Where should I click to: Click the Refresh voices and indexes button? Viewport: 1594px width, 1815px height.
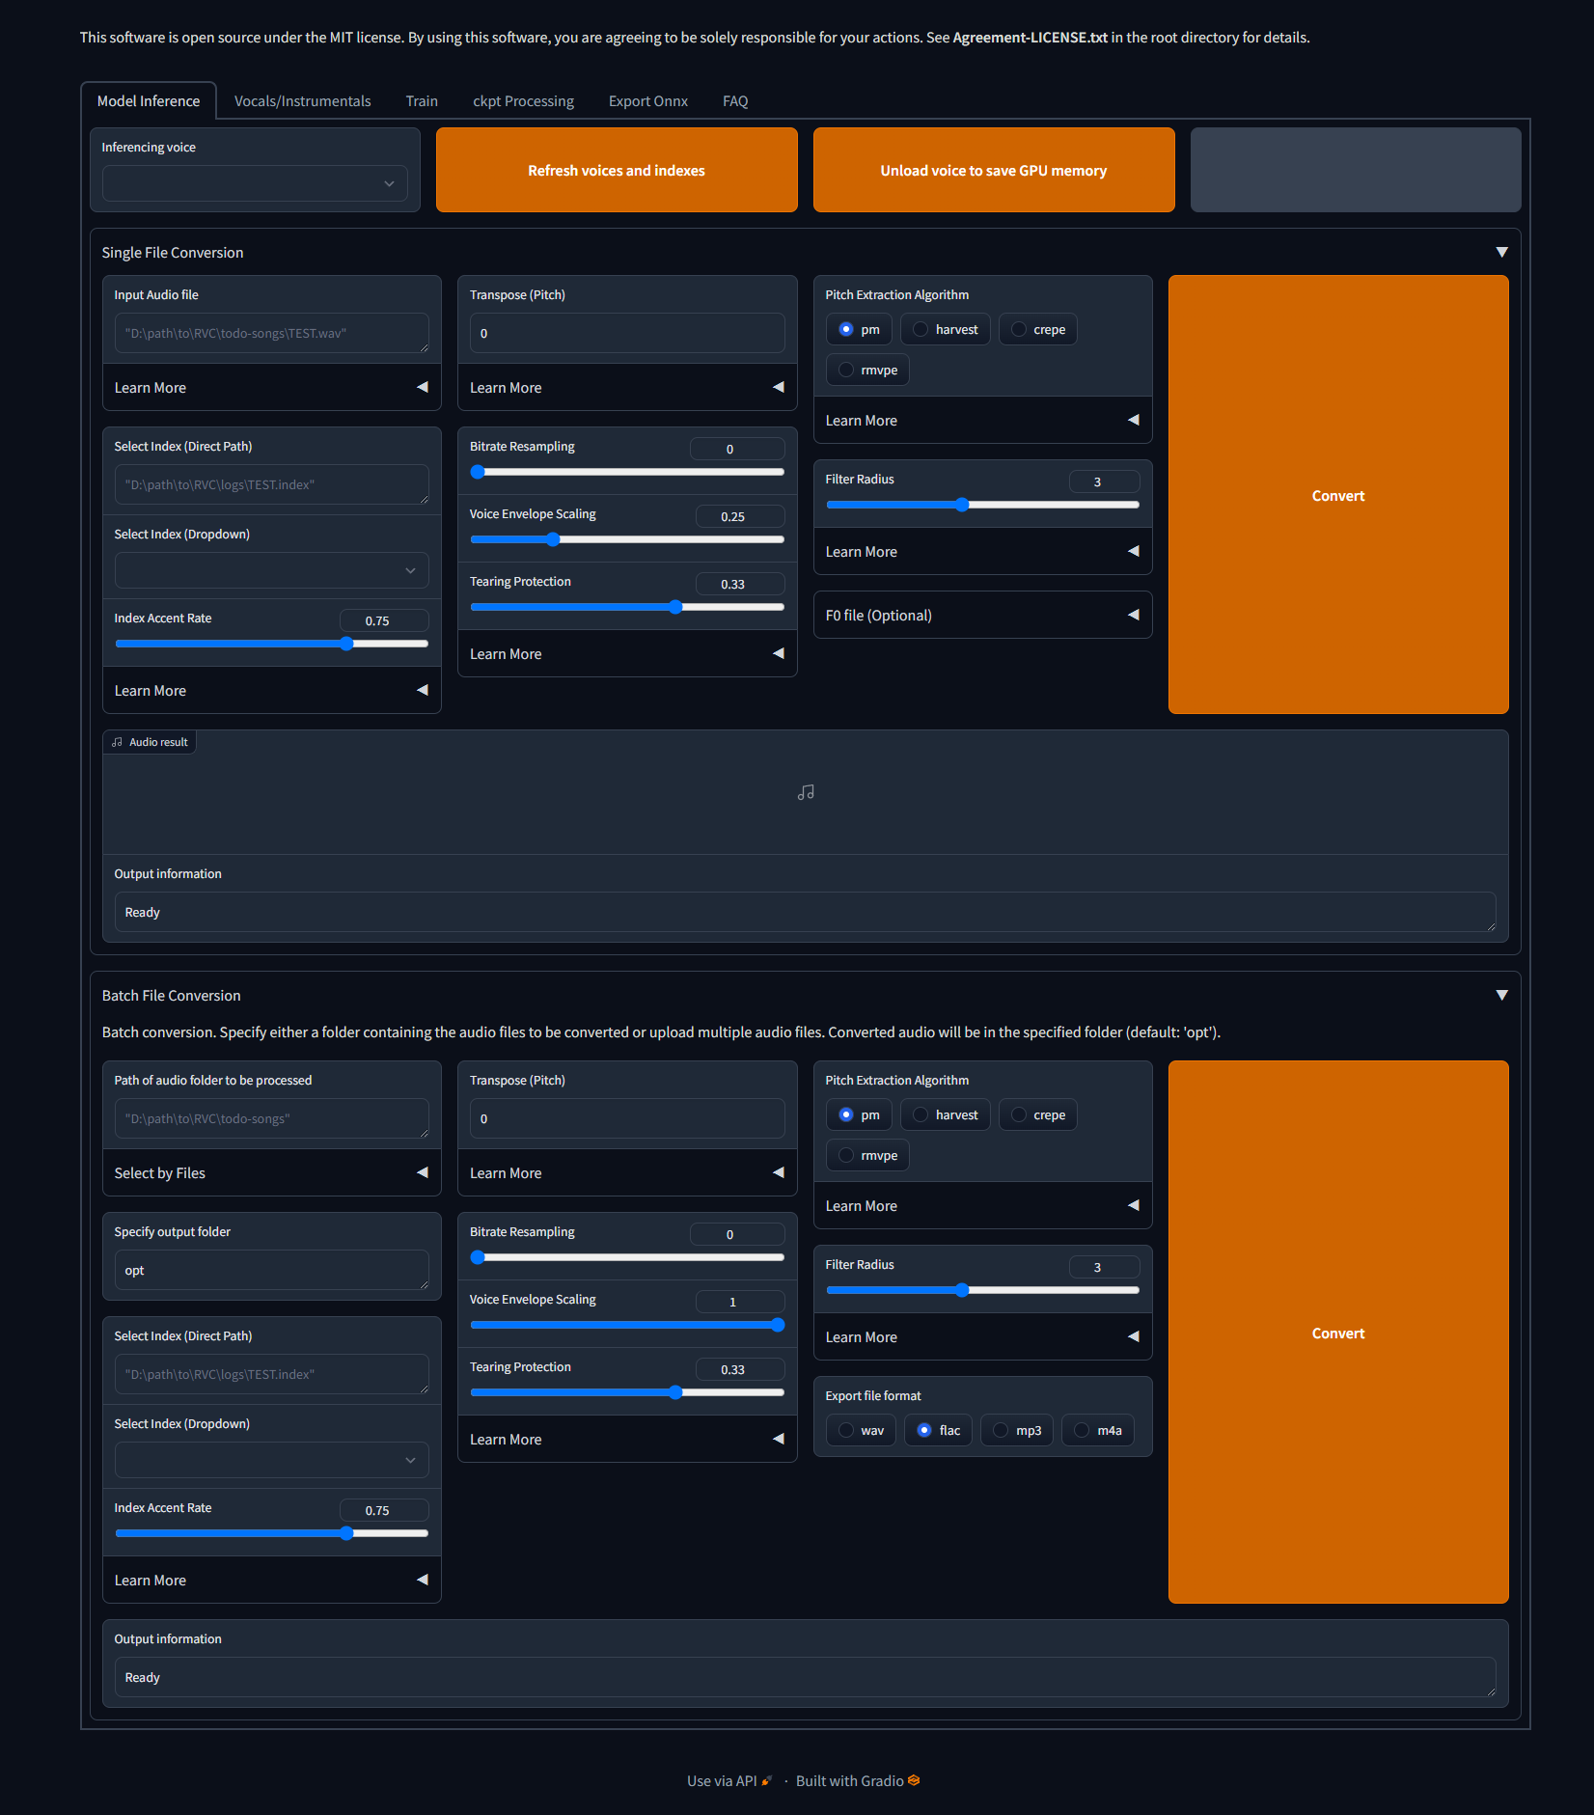coord(616,170)
